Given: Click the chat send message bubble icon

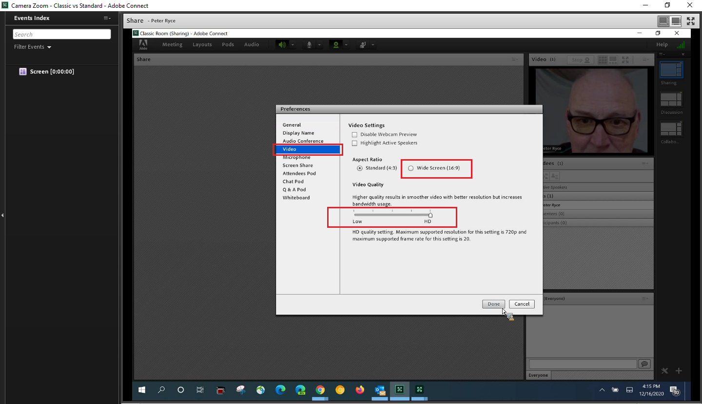Looking at the screenshot, I should coord(644,364).
